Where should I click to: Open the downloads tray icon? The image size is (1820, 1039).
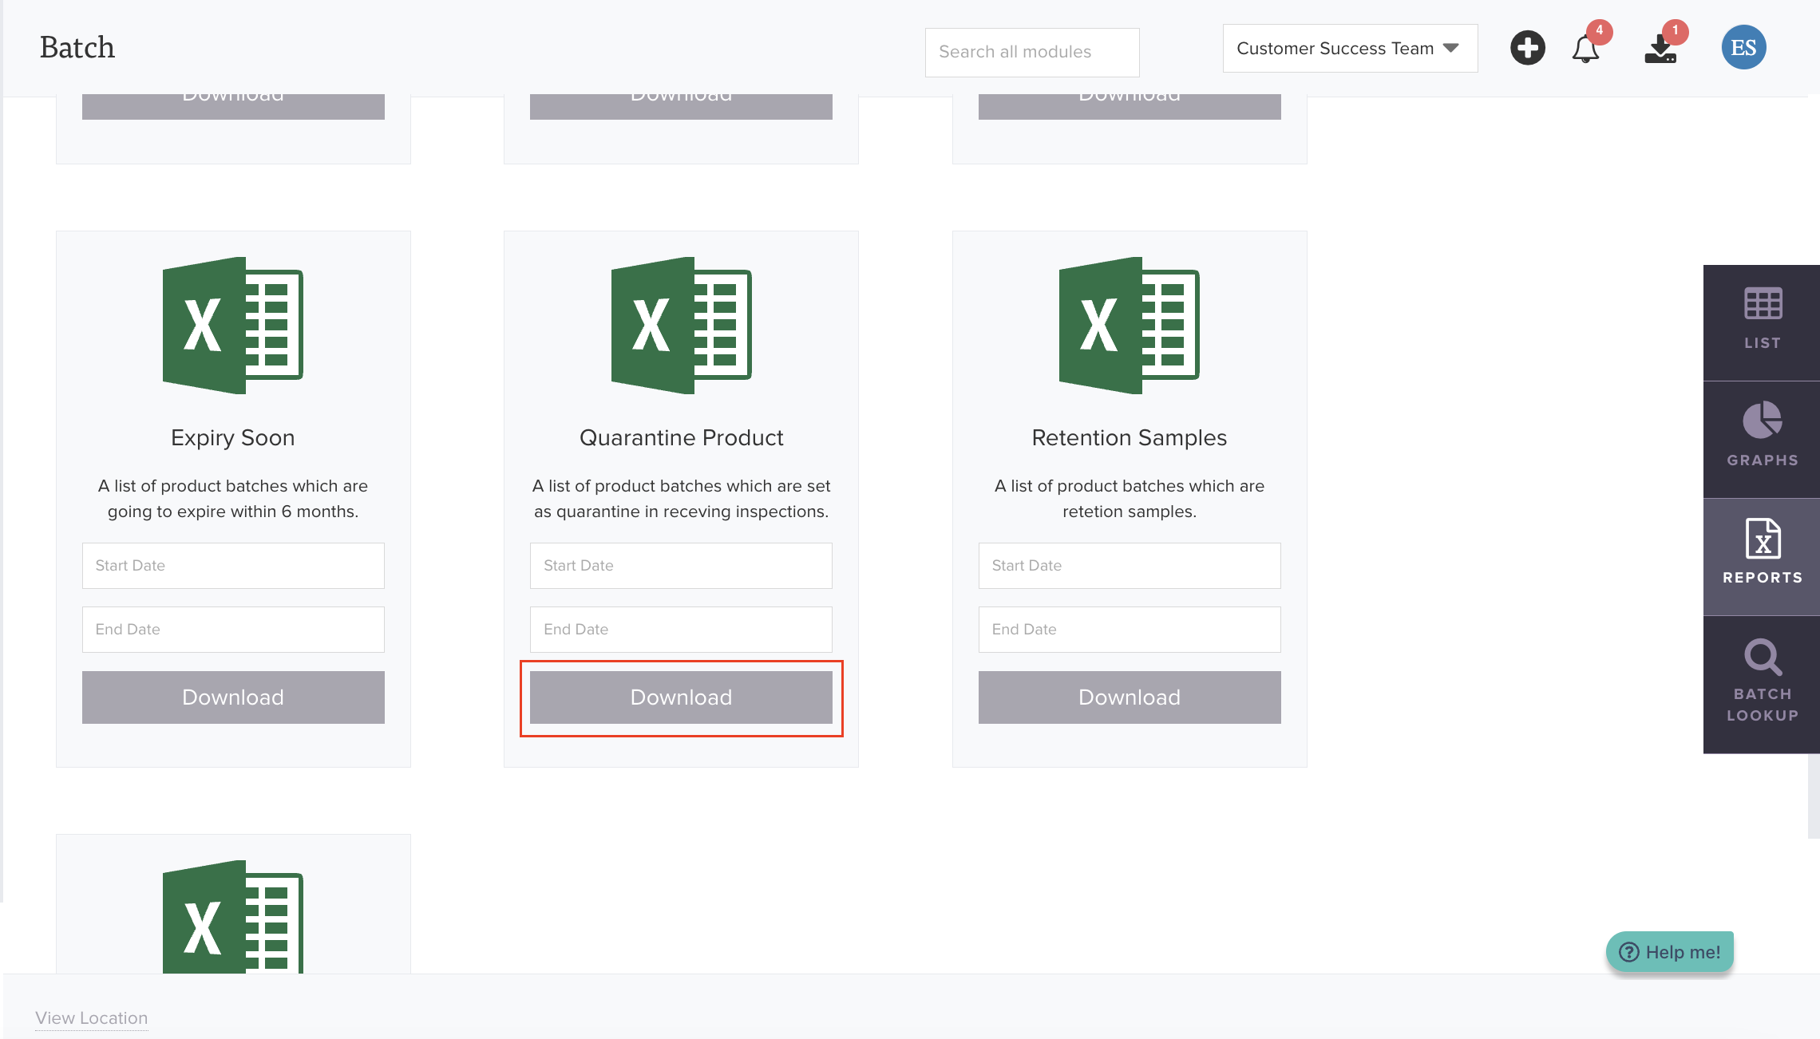1660,49
